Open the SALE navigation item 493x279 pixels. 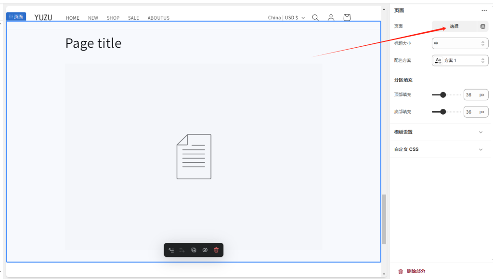(133, 18)
